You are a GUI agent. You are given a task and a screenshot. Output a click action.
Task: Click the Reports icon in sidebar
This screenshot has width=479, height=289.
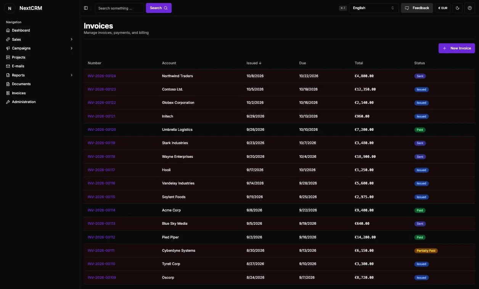(8, 75)
